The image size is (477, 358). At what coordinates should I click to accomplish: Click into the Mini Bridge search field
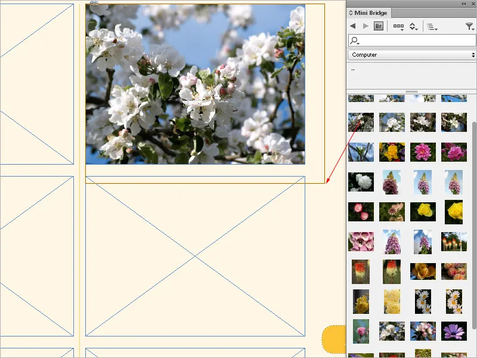412,41
